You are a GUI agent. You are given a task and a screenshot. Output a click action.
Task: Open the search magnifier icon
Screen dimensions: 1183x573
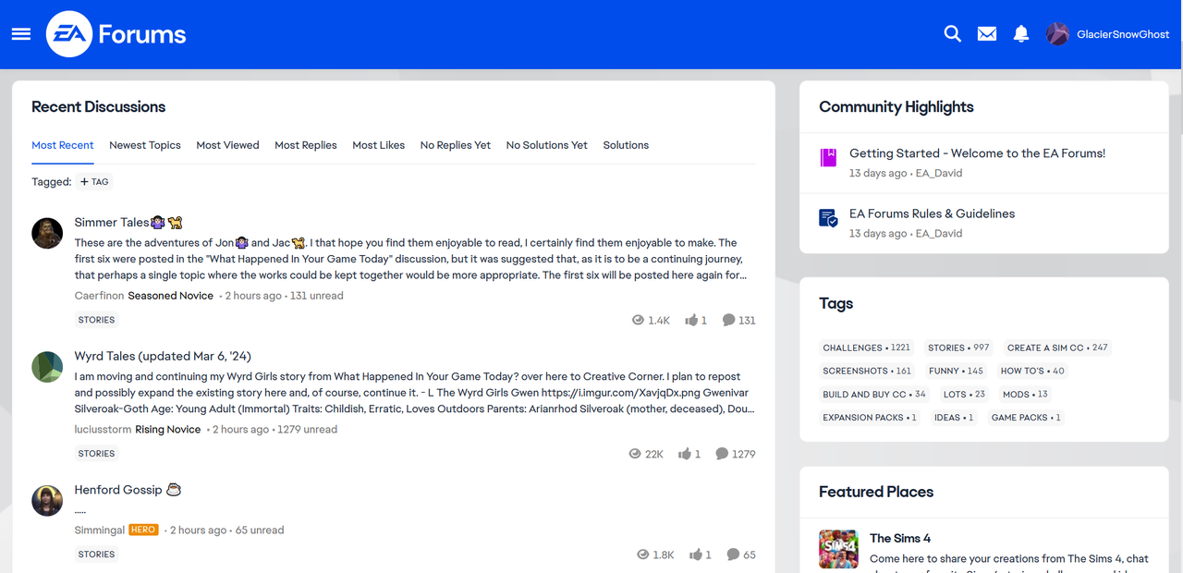tap(952, 34)
